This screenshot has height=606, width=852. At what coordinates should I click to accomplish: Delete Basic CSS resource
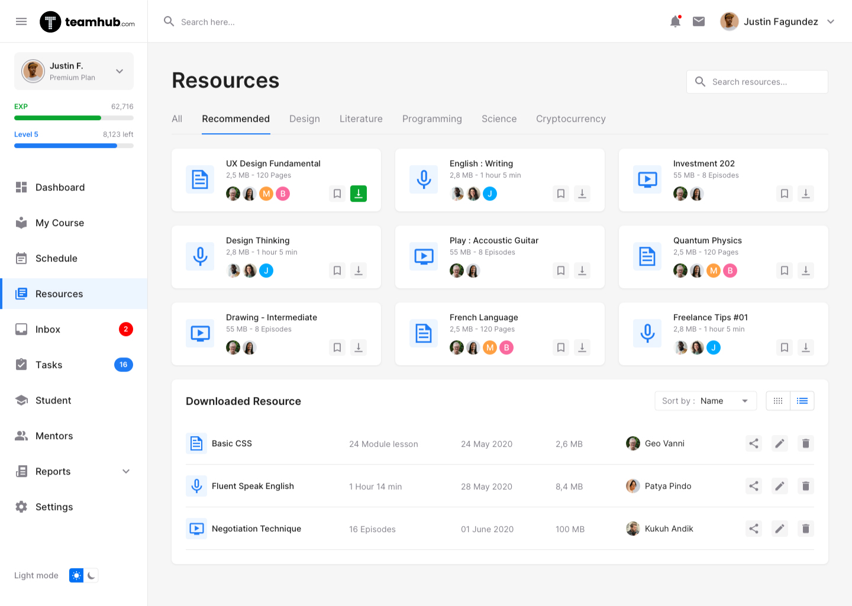click(x=806, y=443)
